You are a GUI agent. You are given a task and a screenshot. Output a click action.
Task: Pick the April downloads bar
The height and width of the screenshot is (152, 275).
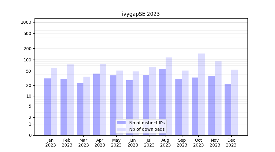click(x=103, y=100)
